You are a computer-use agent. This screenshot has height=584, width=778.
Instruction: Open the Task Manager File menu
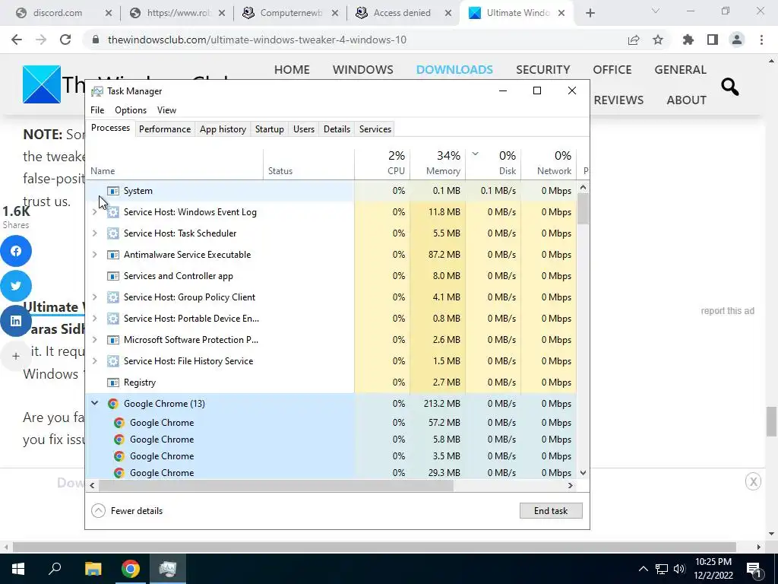[x=97, y=110]
